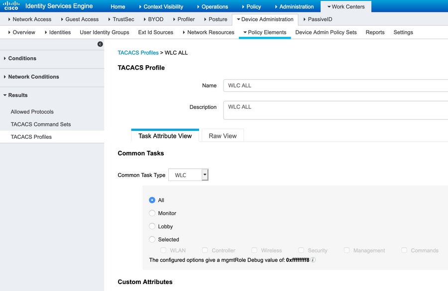448x291 pixels.
Task: Tick the Controller checkbox
Action: [x=205, y=250]
